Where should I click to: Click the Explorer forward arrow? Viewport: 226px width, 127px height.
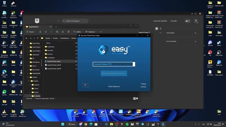[31, 38]
